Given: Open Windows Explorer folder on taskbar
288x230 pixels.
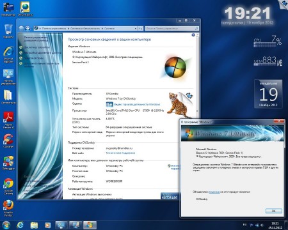Looking at the screenshot, I should coord(34,225).
